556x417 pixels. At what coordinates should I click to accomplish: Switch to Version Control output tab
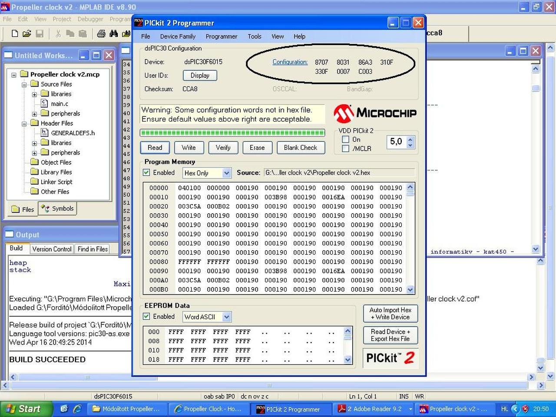click(52, 249)
